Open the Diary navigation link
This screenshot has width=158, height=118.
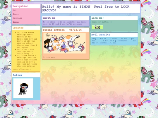[x=16, y=14]
